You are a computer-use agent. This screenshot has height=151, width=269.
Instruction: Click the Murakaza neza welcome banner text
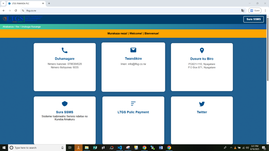(x=133, y=34)
